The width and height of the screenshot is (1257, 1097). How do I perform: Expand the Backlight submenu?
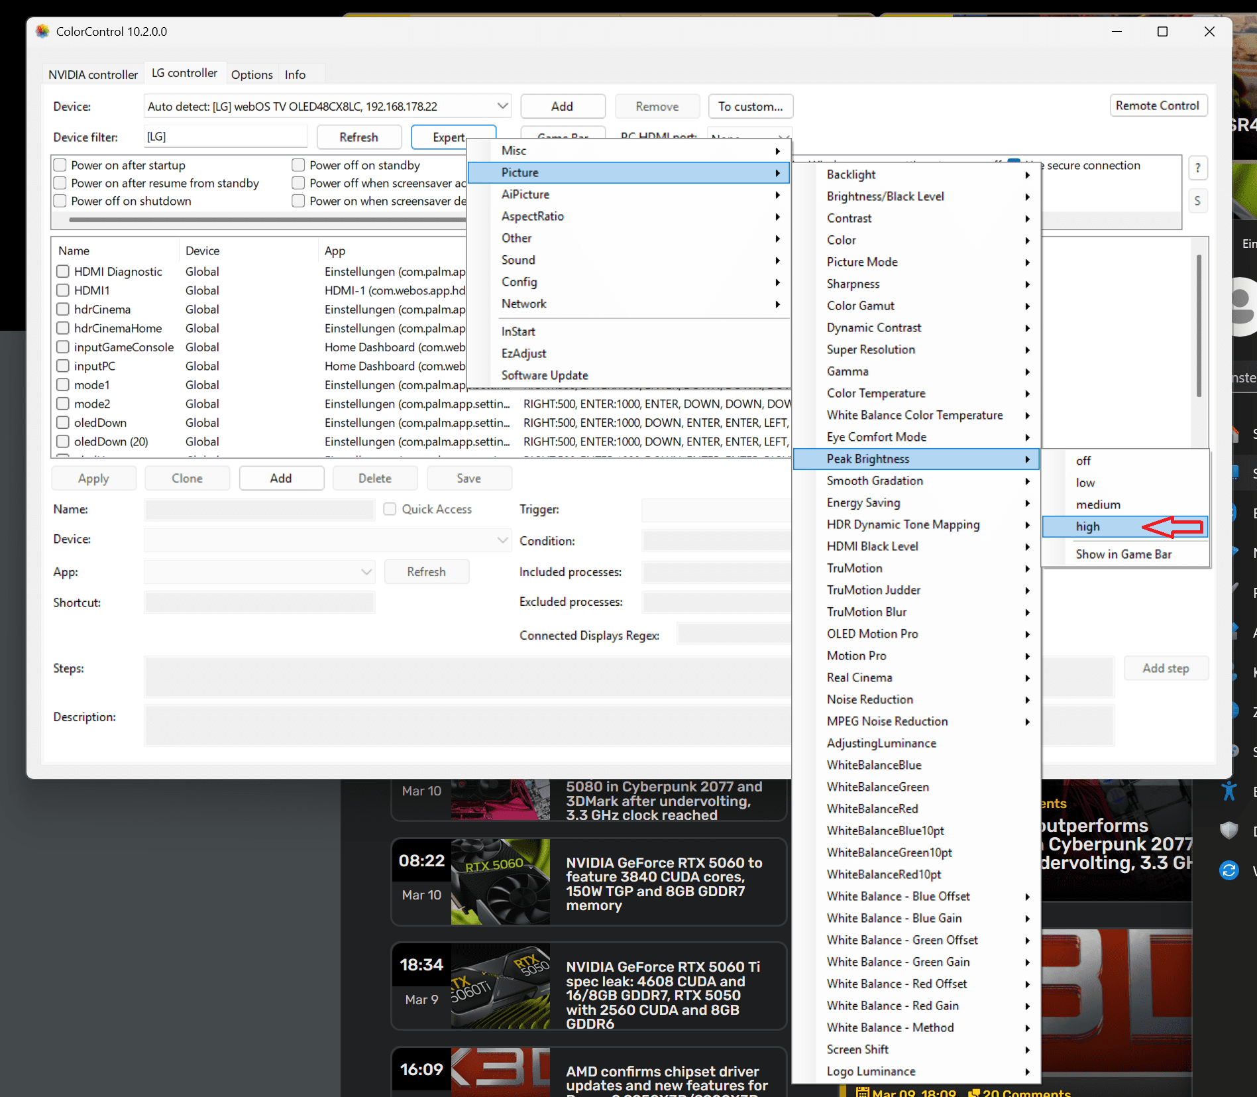(x=916, y=174)
